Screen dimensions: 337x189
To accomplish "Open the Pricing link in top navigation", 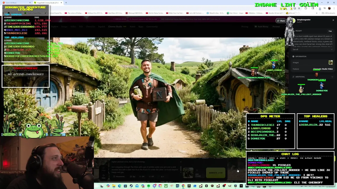I will (245, 27).
